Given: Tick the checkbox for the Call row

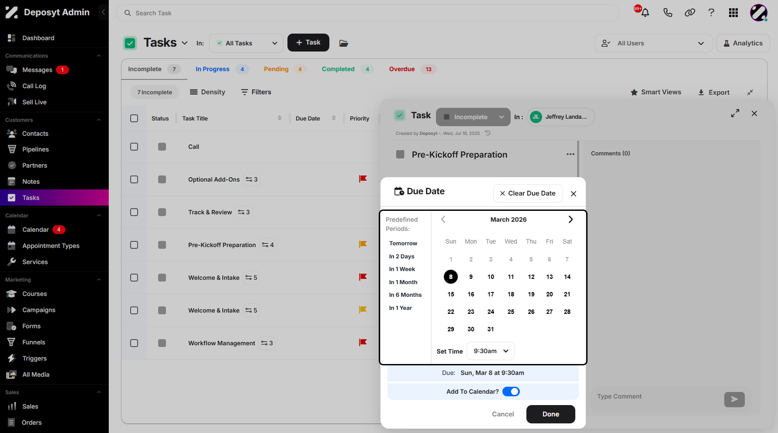Looking at the screenshot, I should 134,147.
